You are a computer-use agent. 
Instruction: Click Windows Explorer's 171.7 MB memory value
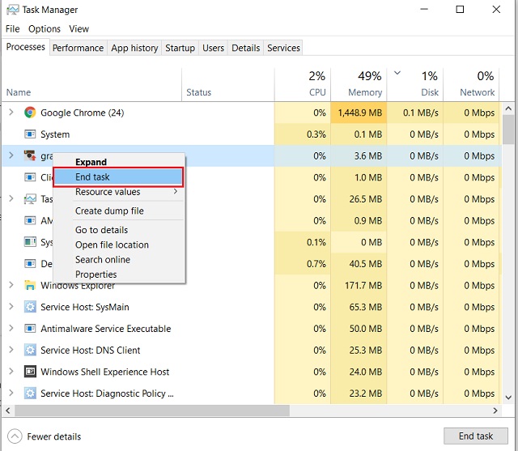[363, 285]
